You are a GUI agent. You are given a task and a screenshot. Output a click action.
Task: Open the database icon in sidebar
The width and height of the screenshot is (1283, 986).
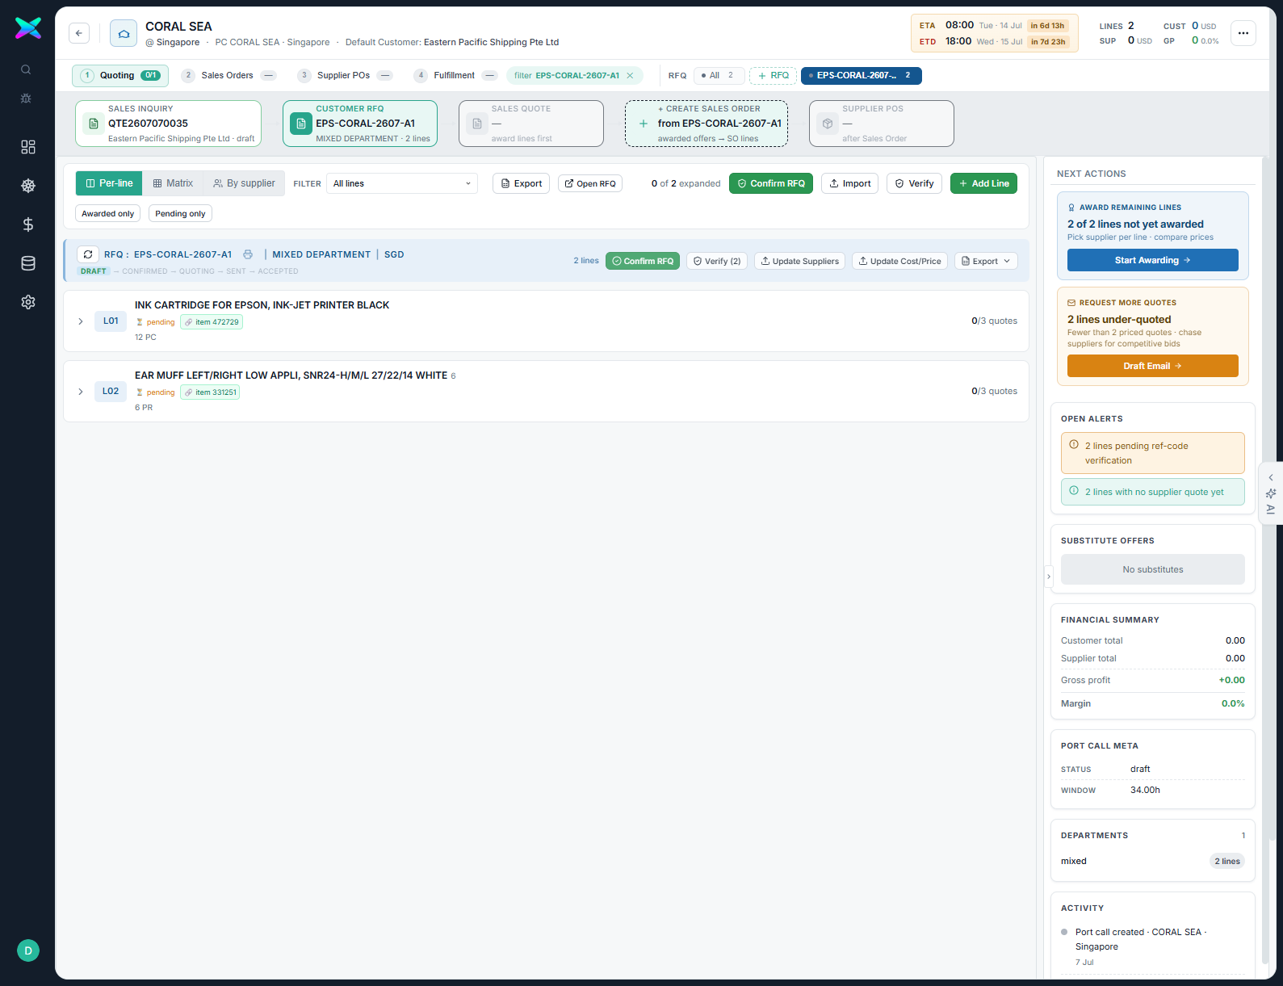28,263
